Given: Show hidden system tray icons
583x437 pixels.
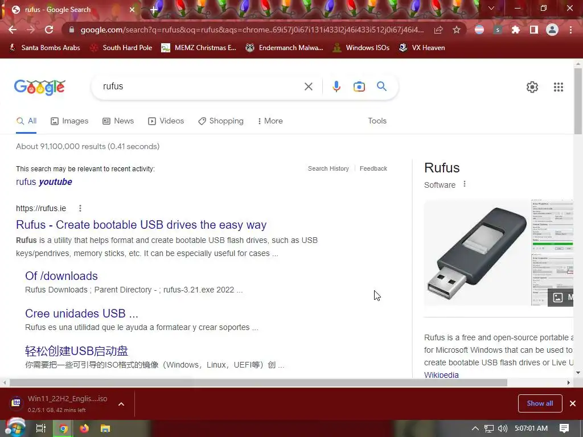Looking at the screenshot, I should pos(475,428).
